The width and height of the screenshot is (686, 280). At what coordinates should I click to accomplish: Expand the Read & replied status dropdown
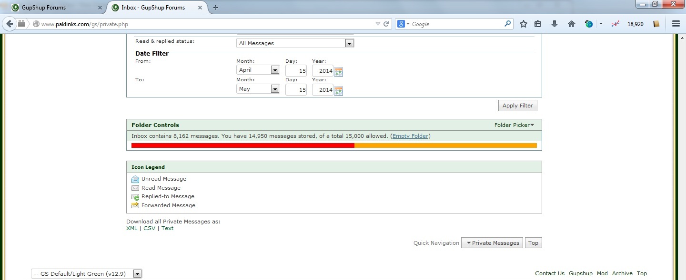pyautogui.click(x=295, y=43)
